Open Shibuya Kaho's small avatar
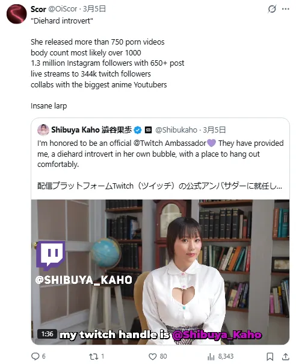Screen dimensions: 296x364 point(43,130)
